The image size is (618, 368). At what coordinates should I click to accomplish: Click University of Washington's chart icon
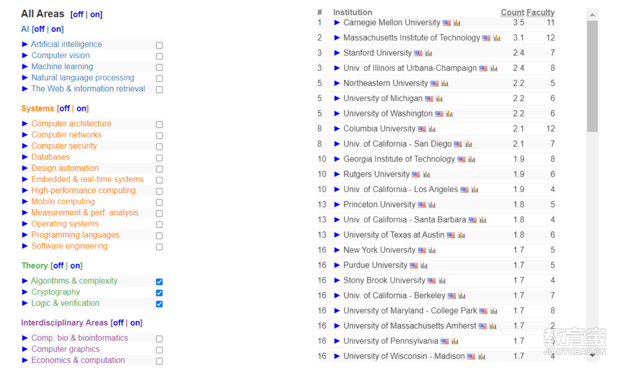coord(450,114)
